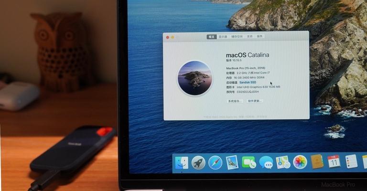Open Messages speech bubble icon

coord(266,162)
